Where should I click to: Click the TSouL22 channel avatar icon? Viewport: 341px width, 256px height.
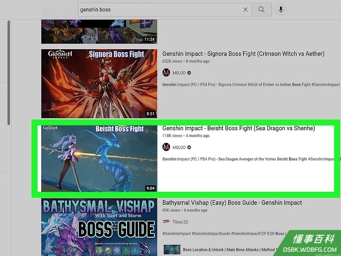click(166, 222)
